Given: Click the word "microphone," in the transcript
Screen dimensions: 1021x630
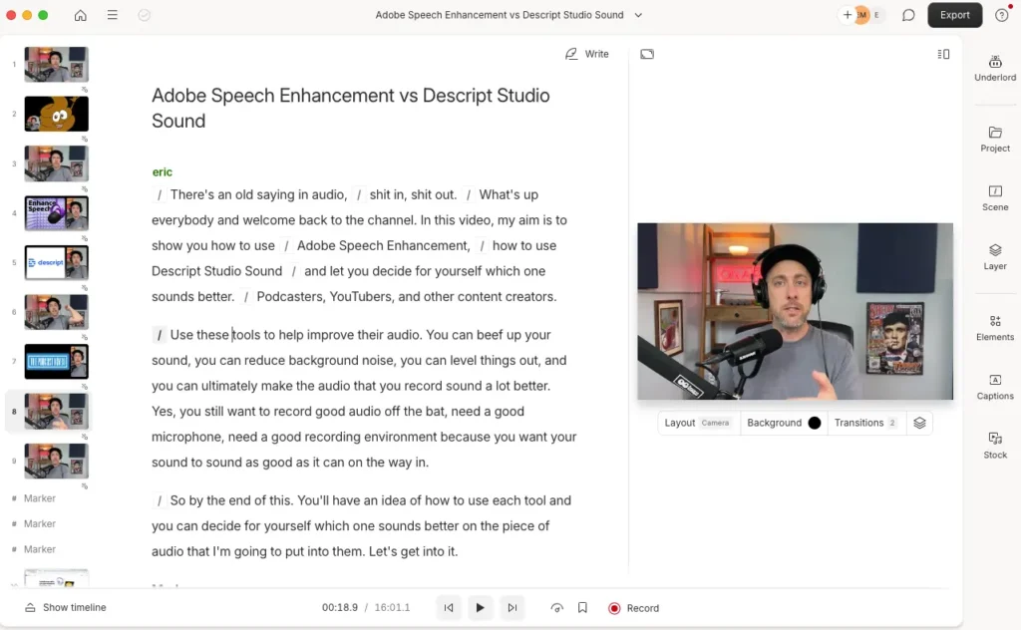Looking at the screenshot, I should click(187, 437).
